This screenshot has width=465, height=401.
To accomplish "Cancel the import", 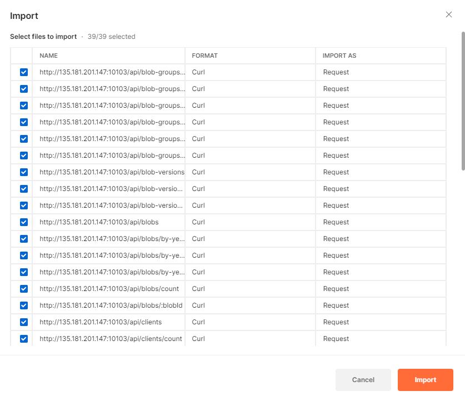I will [363, 380].
